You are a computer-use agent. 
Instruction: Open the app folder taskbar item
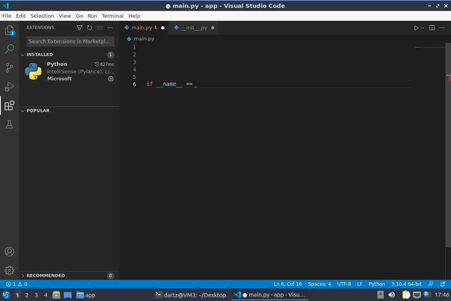(x=86, y=295)
